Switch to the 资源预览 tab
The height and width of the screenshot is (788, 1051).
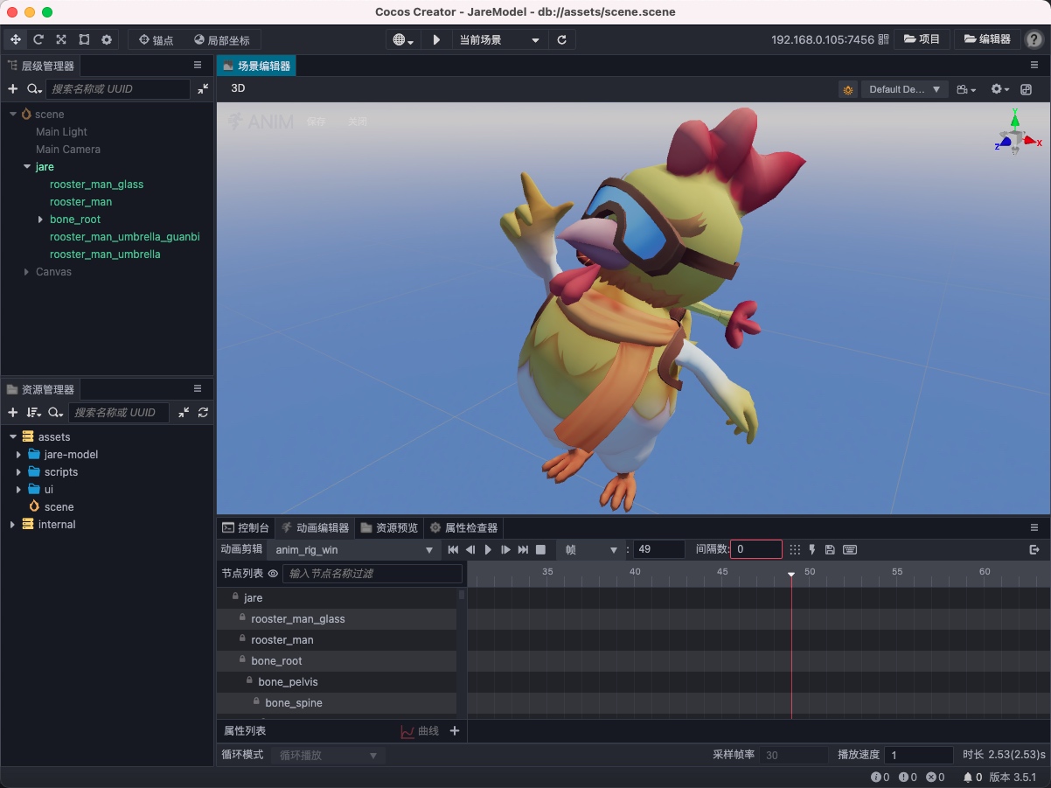(x=388, y=527)
